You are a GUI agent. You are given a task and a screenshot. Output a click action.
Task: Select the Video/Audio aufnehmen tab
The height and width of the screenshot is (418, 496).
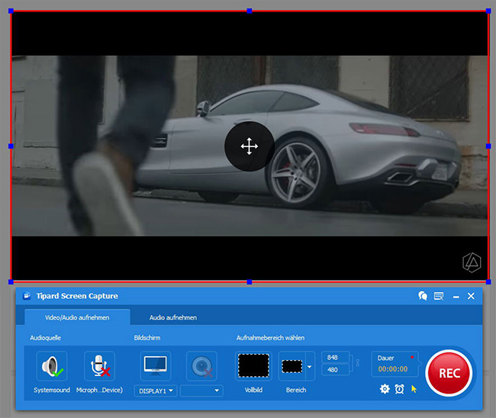coord(76,317)
